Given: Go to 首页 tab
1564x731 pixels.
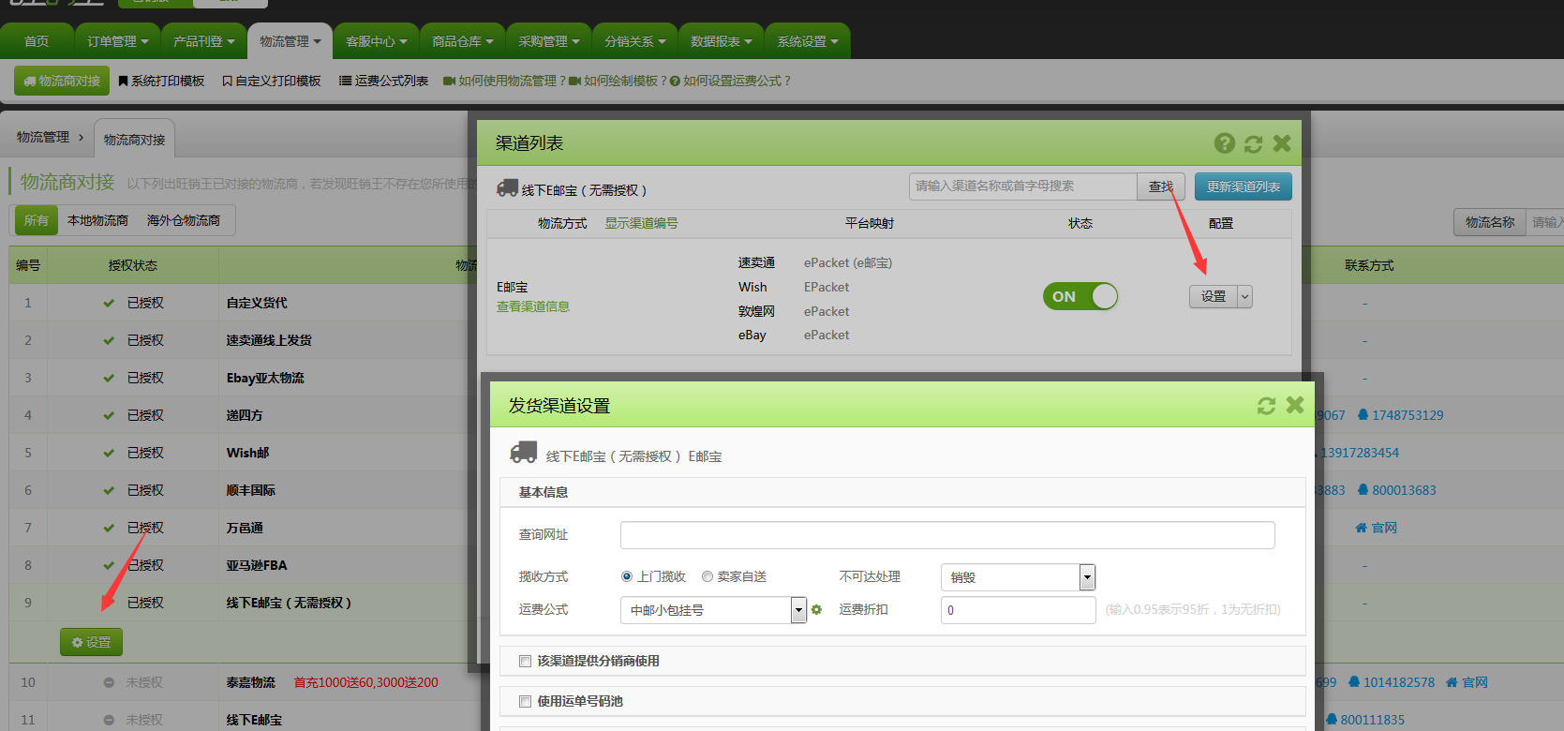Looking at the screenshot, I should [37, 41].
